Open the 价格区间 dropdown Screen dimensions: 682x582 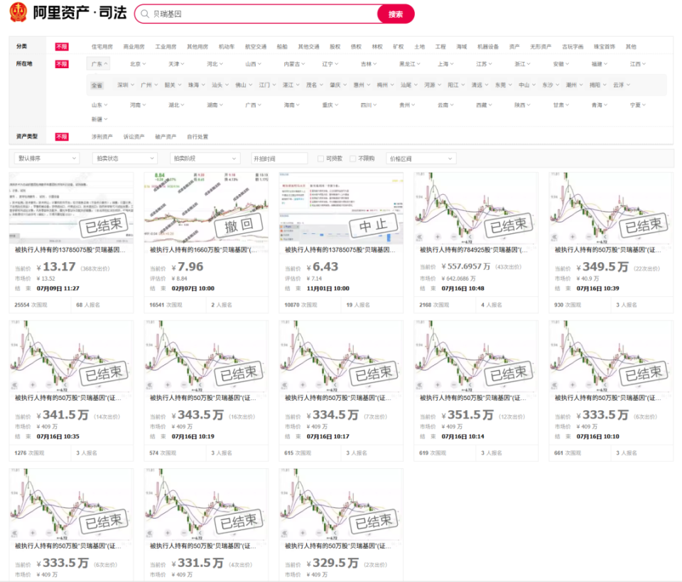pyautogui.click(x=421, y=158)
